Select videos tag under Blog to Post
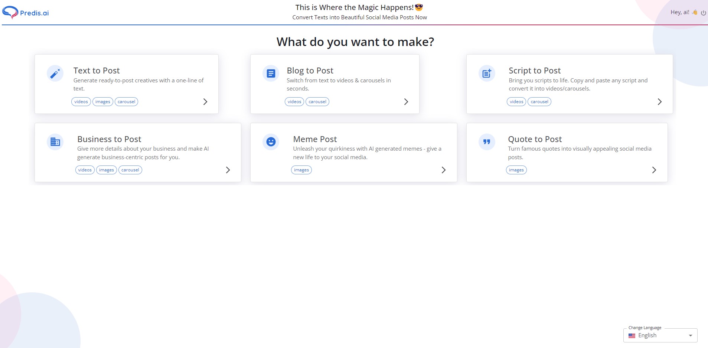This screenshot has width=708, height=348. pos(294,102)
